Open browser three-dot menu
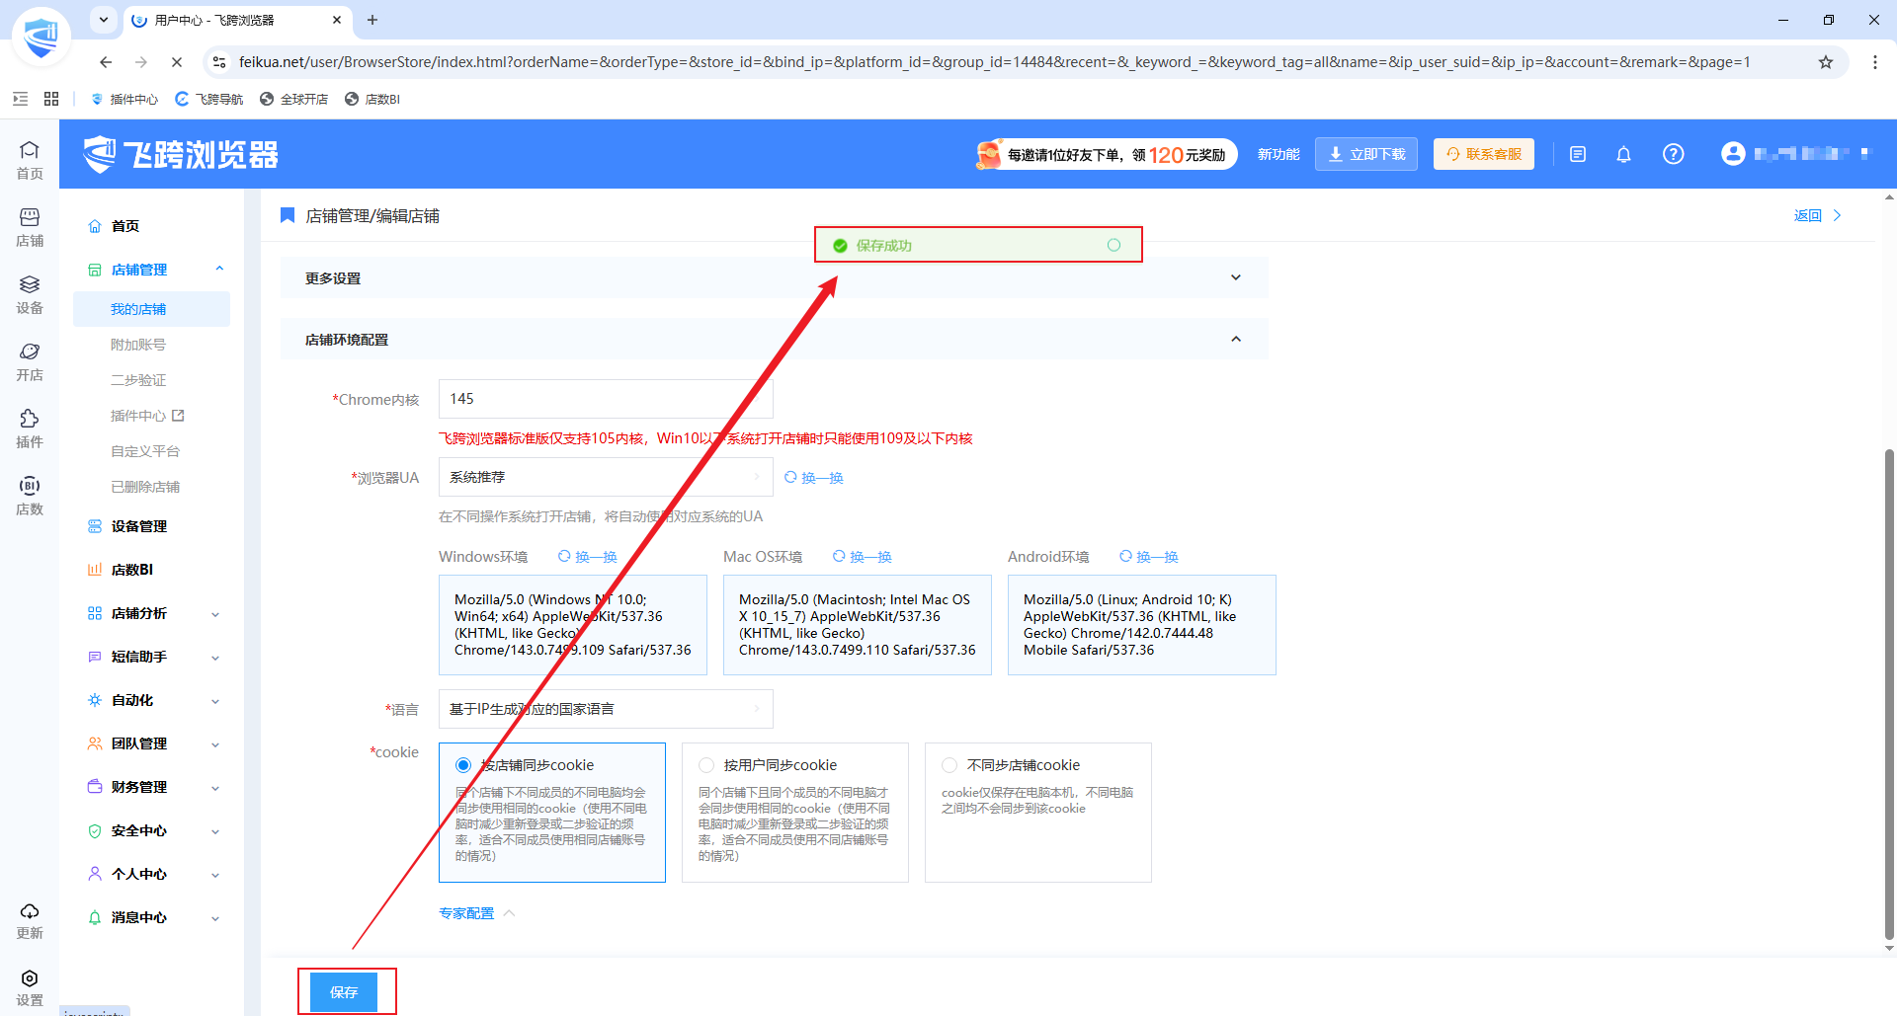 pos(1875,62)
